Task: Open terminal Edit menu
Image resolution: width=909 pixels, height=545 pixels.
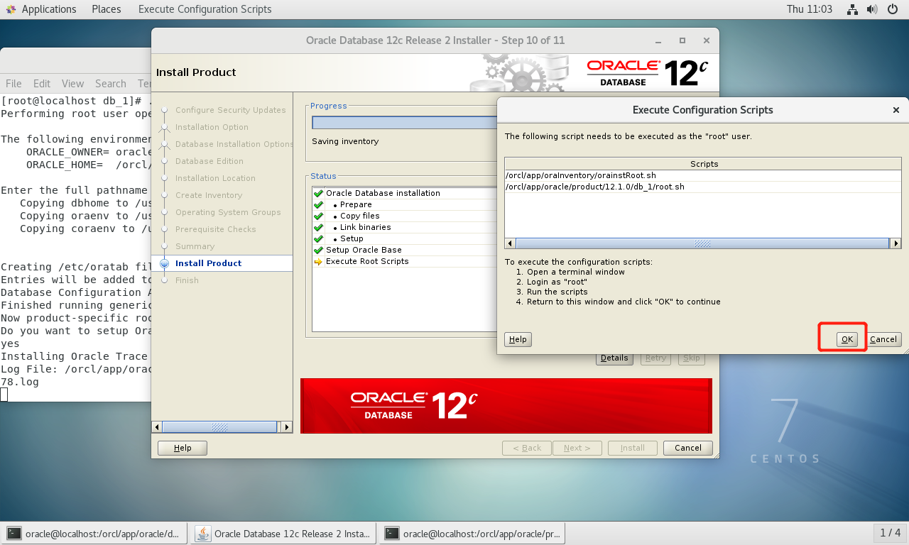Action: pyautogui.click(x=42, y=84)
